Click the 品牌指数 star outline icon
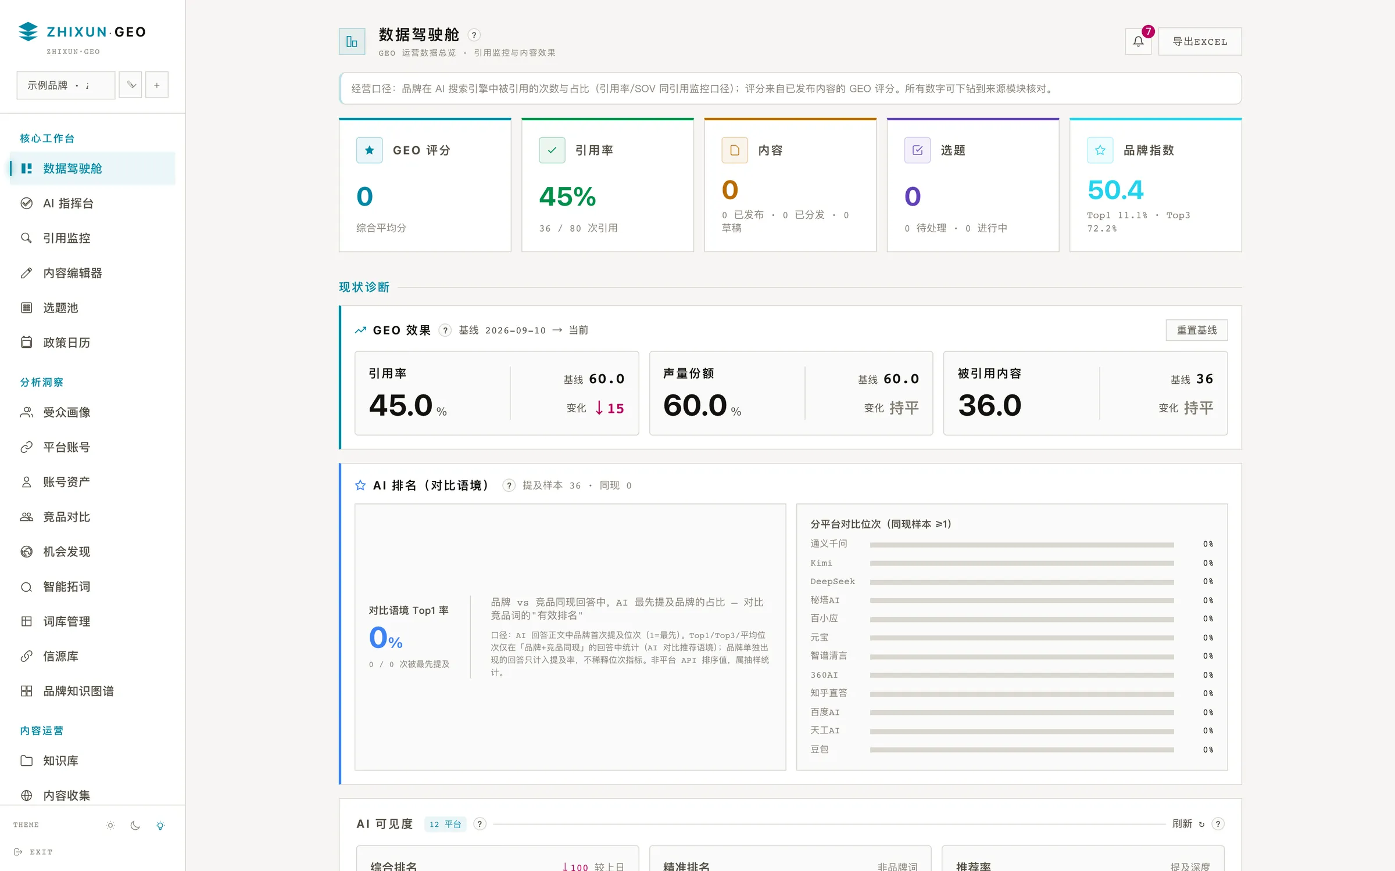This screenshot has width=1395, height=871. pyautogui.click(x=1100, y=150)
